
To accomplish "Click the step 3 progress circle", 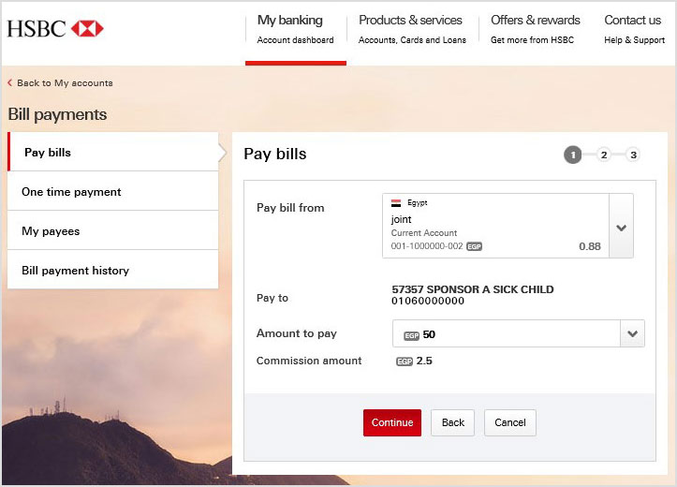I will [633, 155].
